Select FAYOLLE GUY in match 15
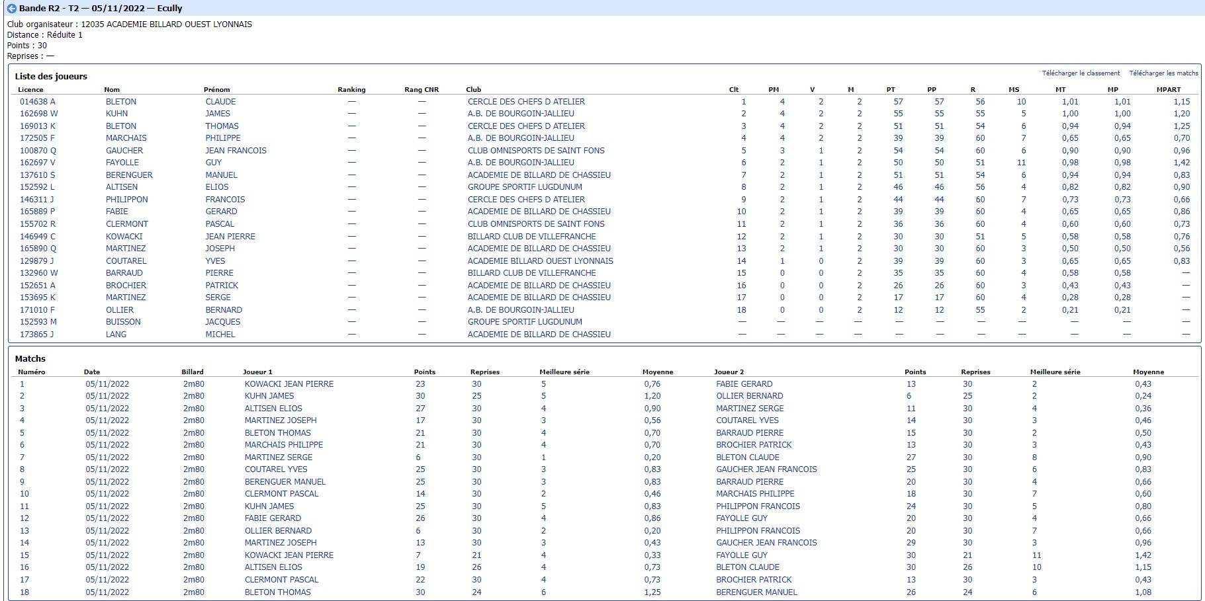Viewport: 1205px width, 601px height. (742, 555)
